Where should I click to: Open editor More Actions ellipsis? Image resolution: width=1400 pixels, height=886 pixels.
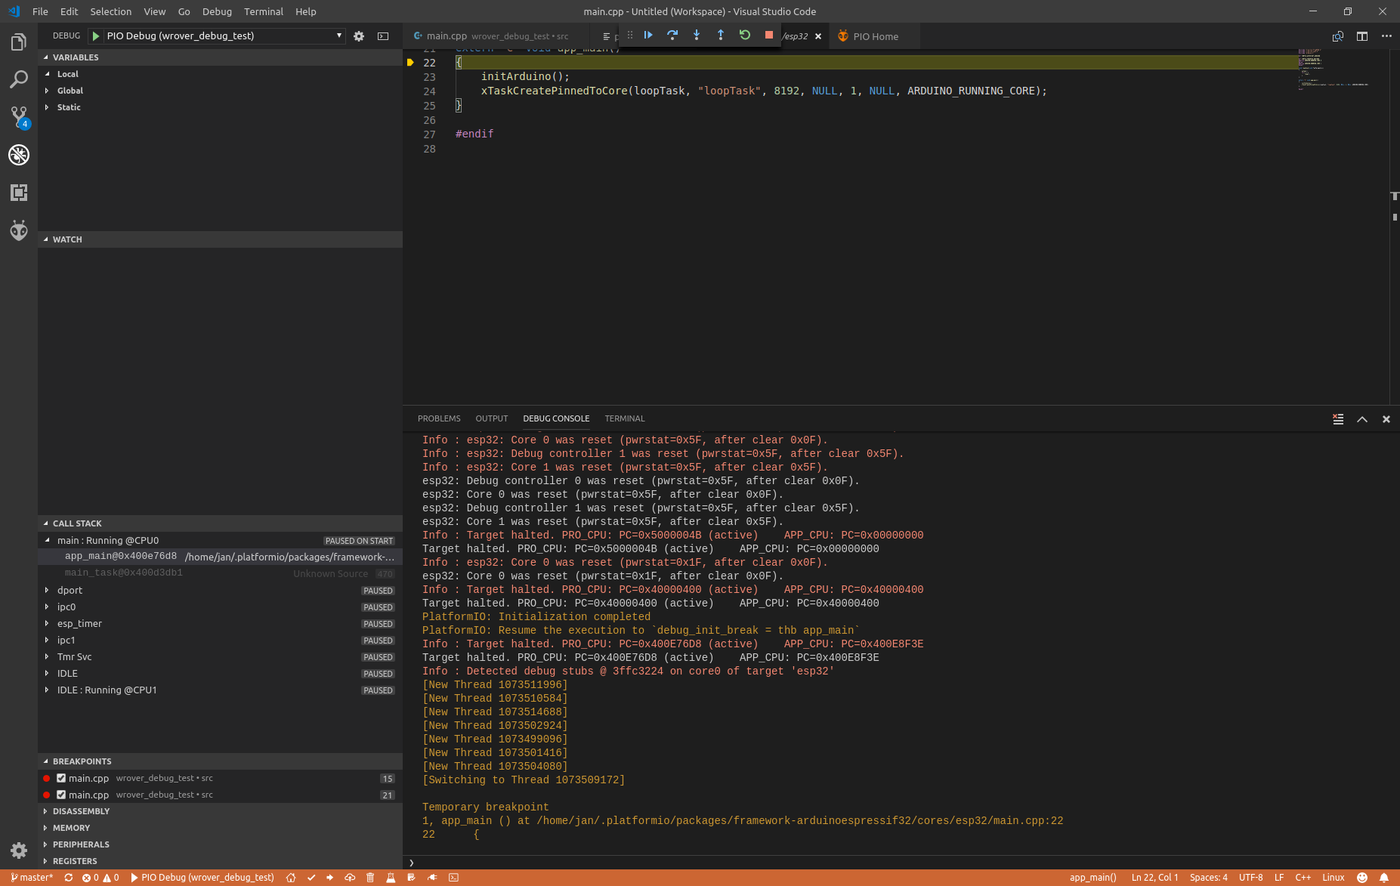pyautogui.click(x=1386, y=36)
